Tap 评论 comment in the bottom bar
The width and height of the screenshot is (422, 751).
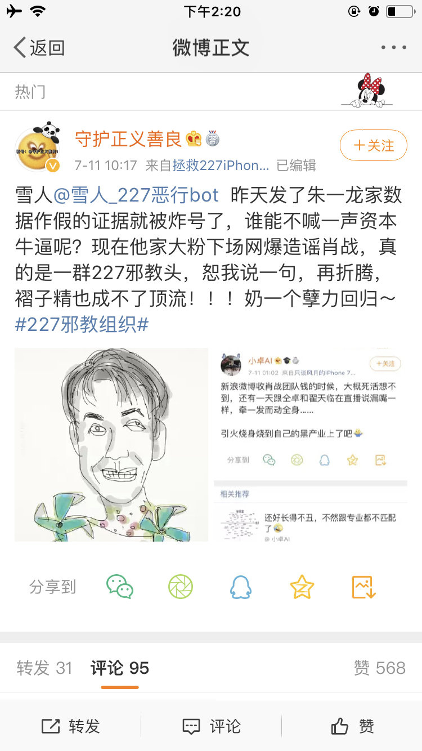pos(212,726)
